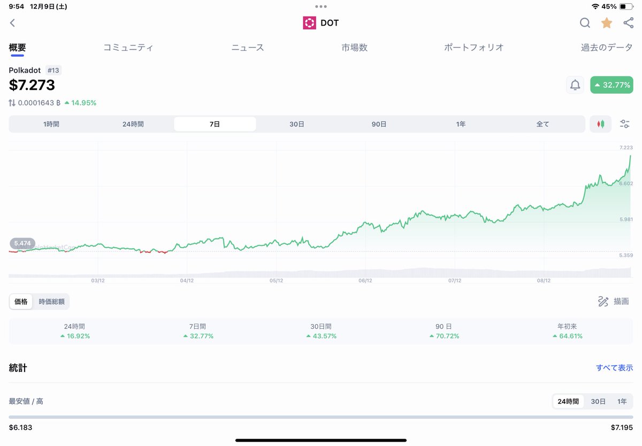Image resolution: width=642 pixels, height=446 pixels.
Task: Tap the 24時間 16.92% stat
Action: (x=74, y=331)
